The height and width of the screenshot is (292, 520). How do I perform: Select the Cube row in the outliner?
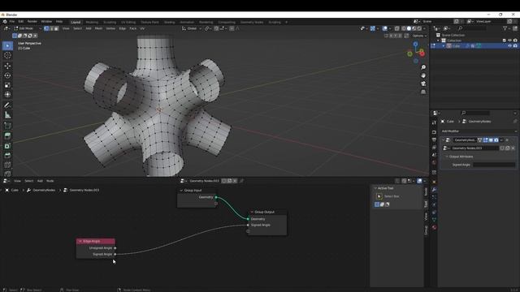[474, 46]
